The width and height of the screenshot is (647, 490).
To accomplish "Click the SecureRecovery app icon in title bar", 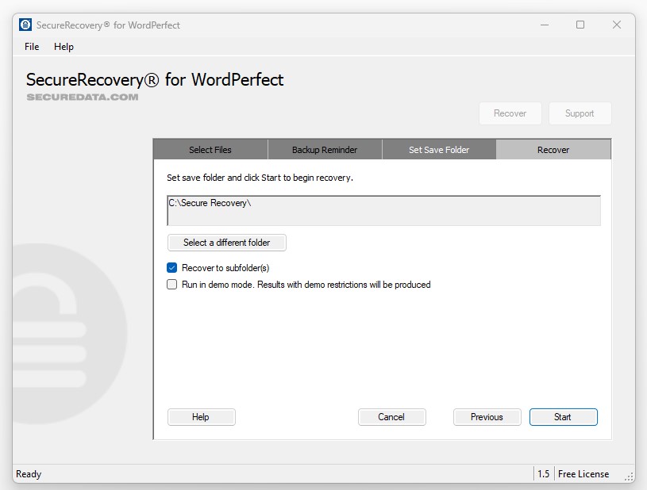I will point(25,25).
